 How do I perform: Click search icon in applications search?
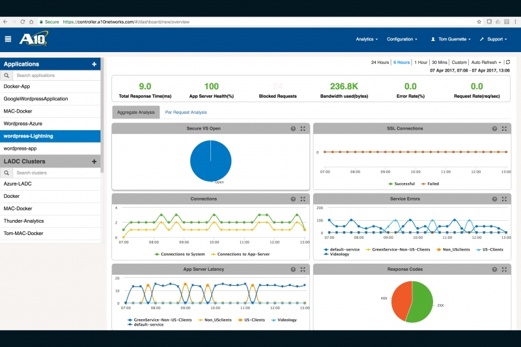coord(7,76)
